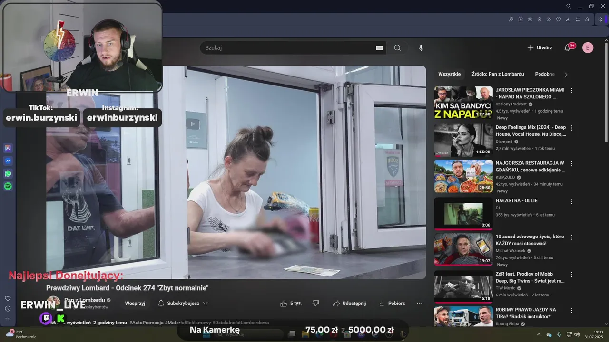Open Kim są bandyci z napadu thumbnail
609x342 pixels.
pyautogui.click(x=463, y=103)
